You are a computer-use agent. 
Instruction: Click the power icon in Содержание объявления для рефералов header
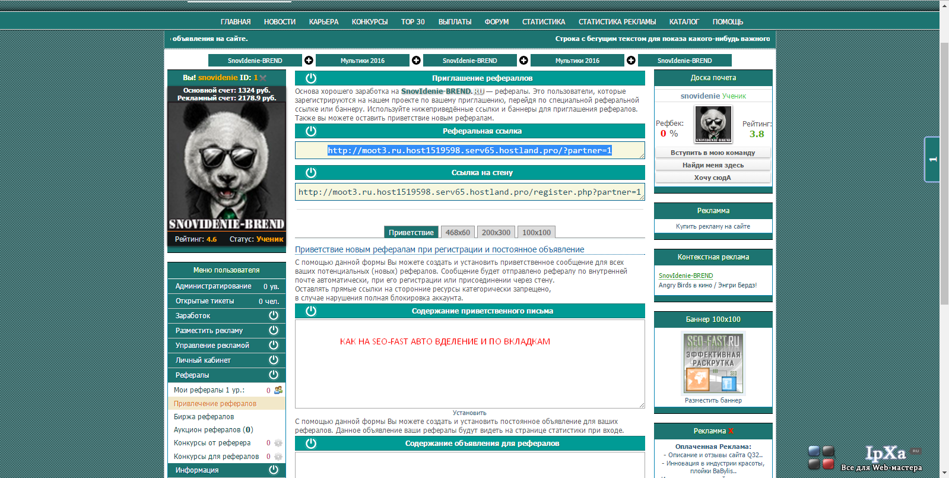click(310, 444)
